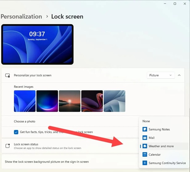Uncheck Get fun facts, tips, tricks checkbox
Viewport: 190px width, 172px height.
(x=16, y=132)
